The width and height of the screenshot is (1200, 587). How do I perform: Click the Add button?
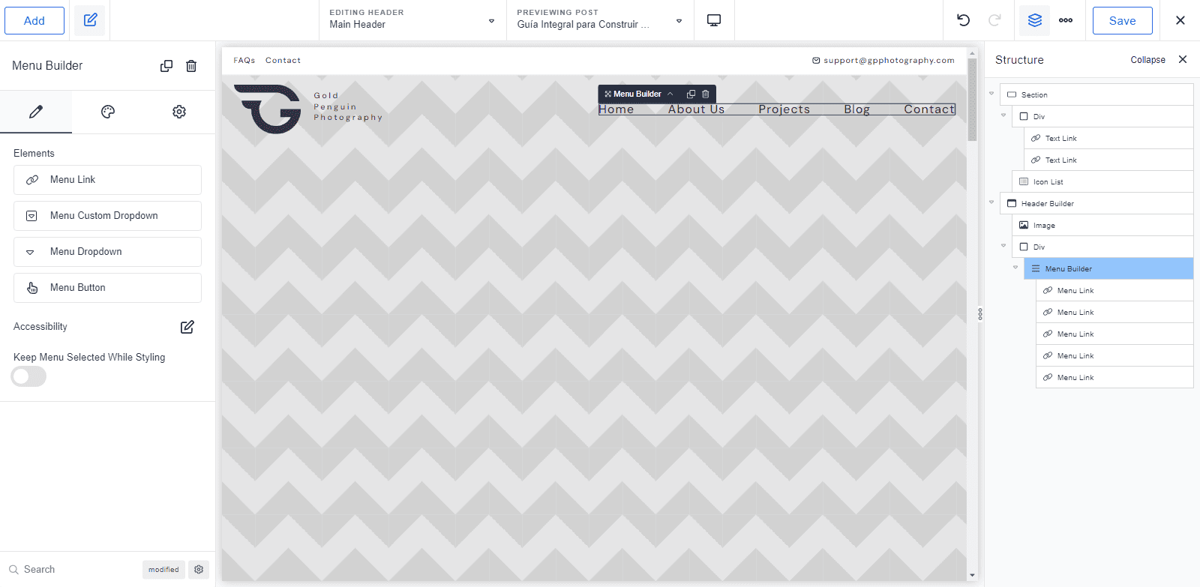pyautogui.click(x=34, y=20)
